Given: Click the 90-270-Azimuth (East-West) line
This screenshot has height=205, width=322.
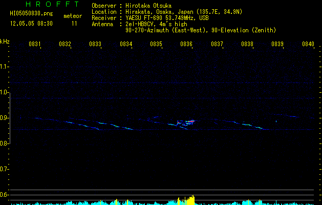Looking at the screenshot, I should pyautogui.click(x=201, y=30).
